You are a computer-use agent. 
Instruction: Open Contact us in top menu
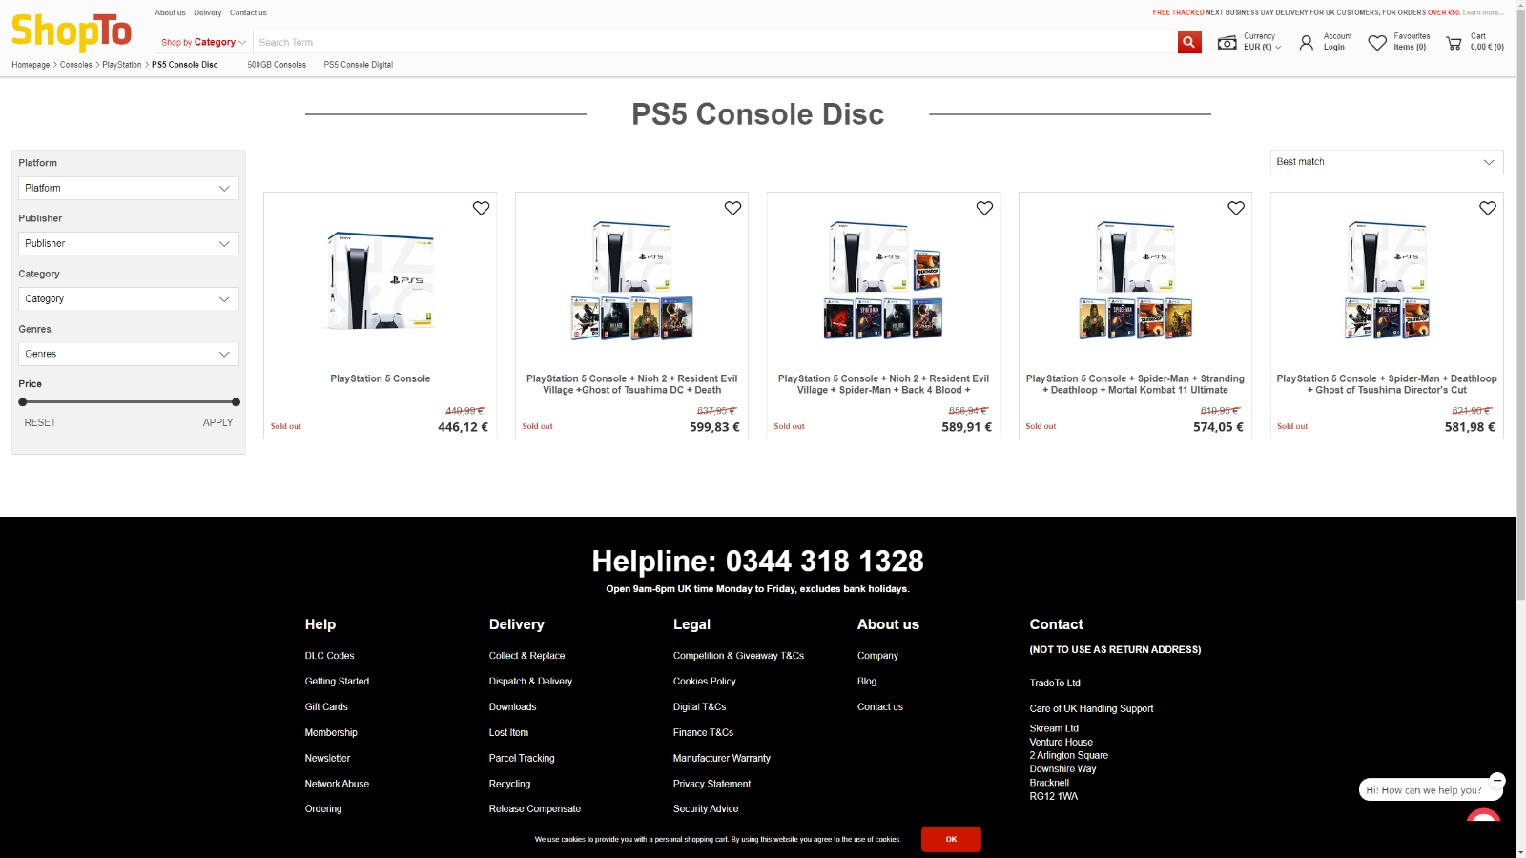coord(248,12)
